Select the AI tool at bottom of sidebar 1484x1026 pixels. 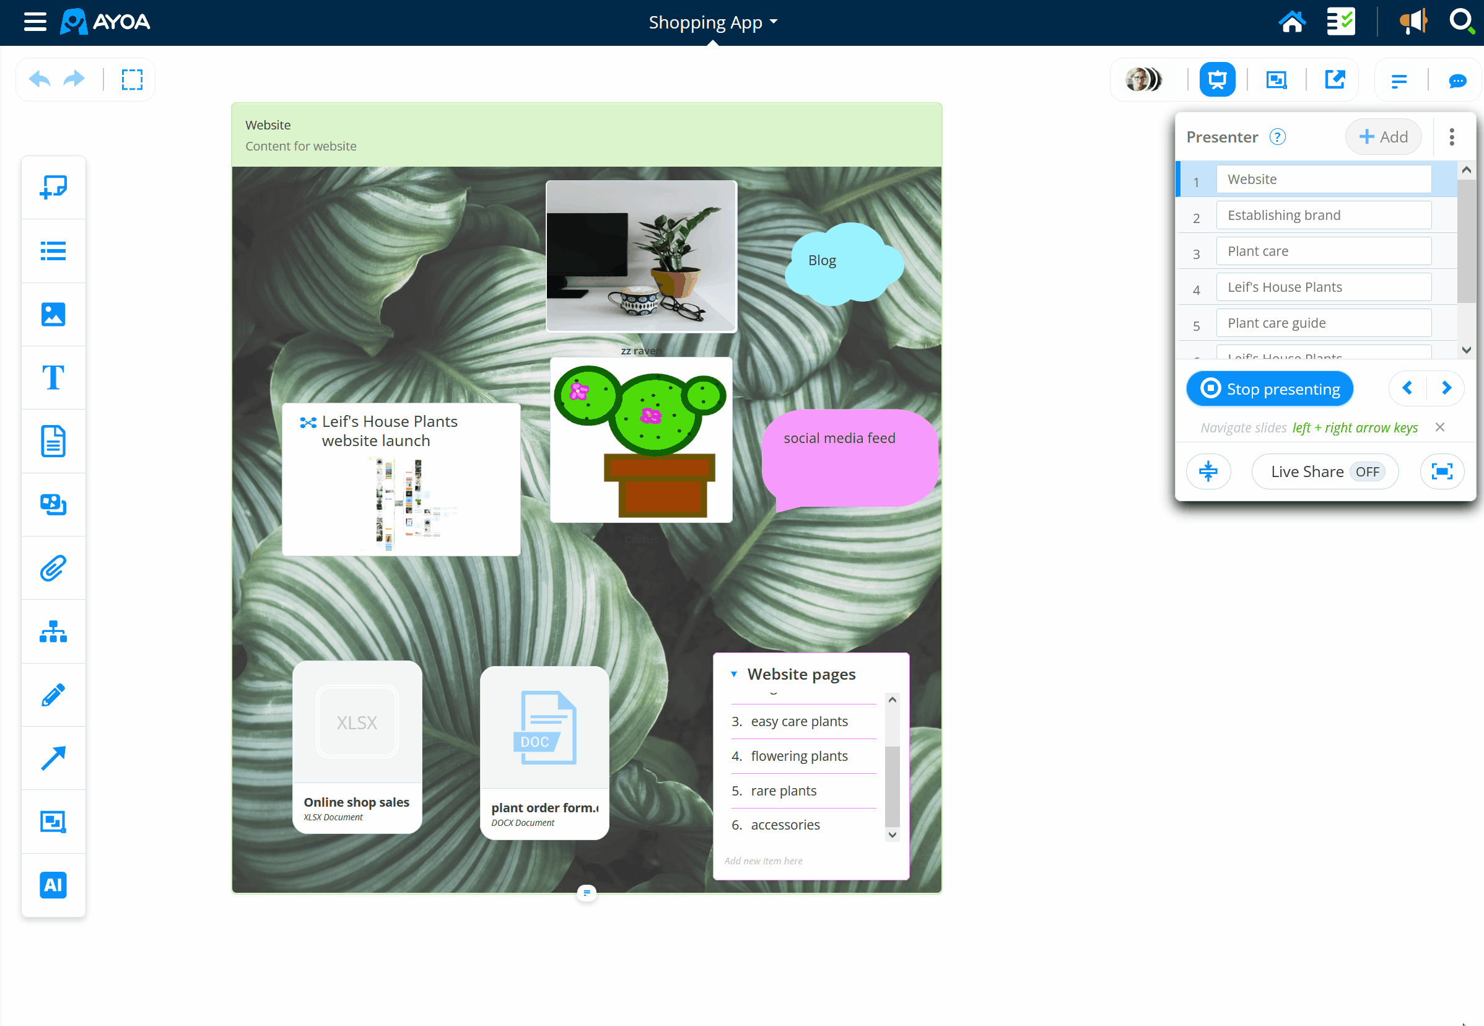pyautogui.click(x=53, y=883)
